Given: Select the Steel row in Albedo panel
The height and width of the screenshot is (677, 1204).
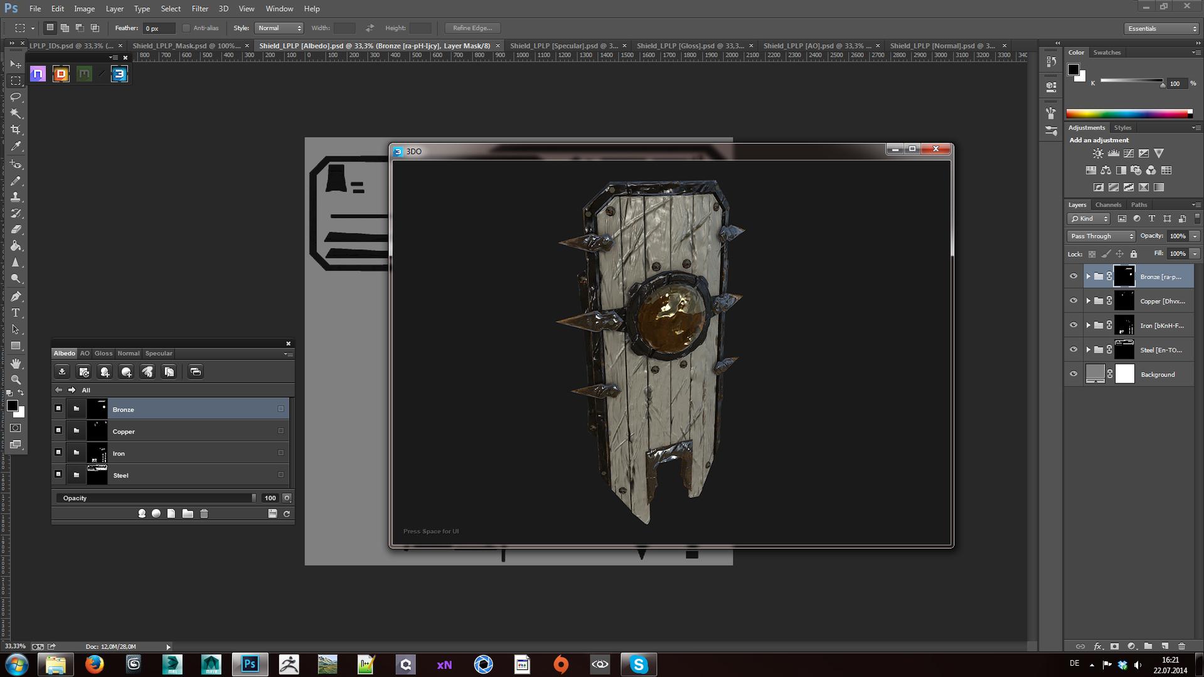Looking at the screenshot, I should [171, 475].
